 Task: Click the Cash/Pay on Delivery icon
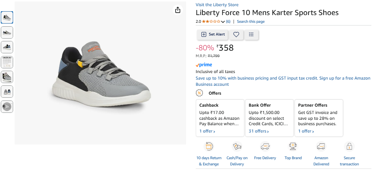[237, 146]
